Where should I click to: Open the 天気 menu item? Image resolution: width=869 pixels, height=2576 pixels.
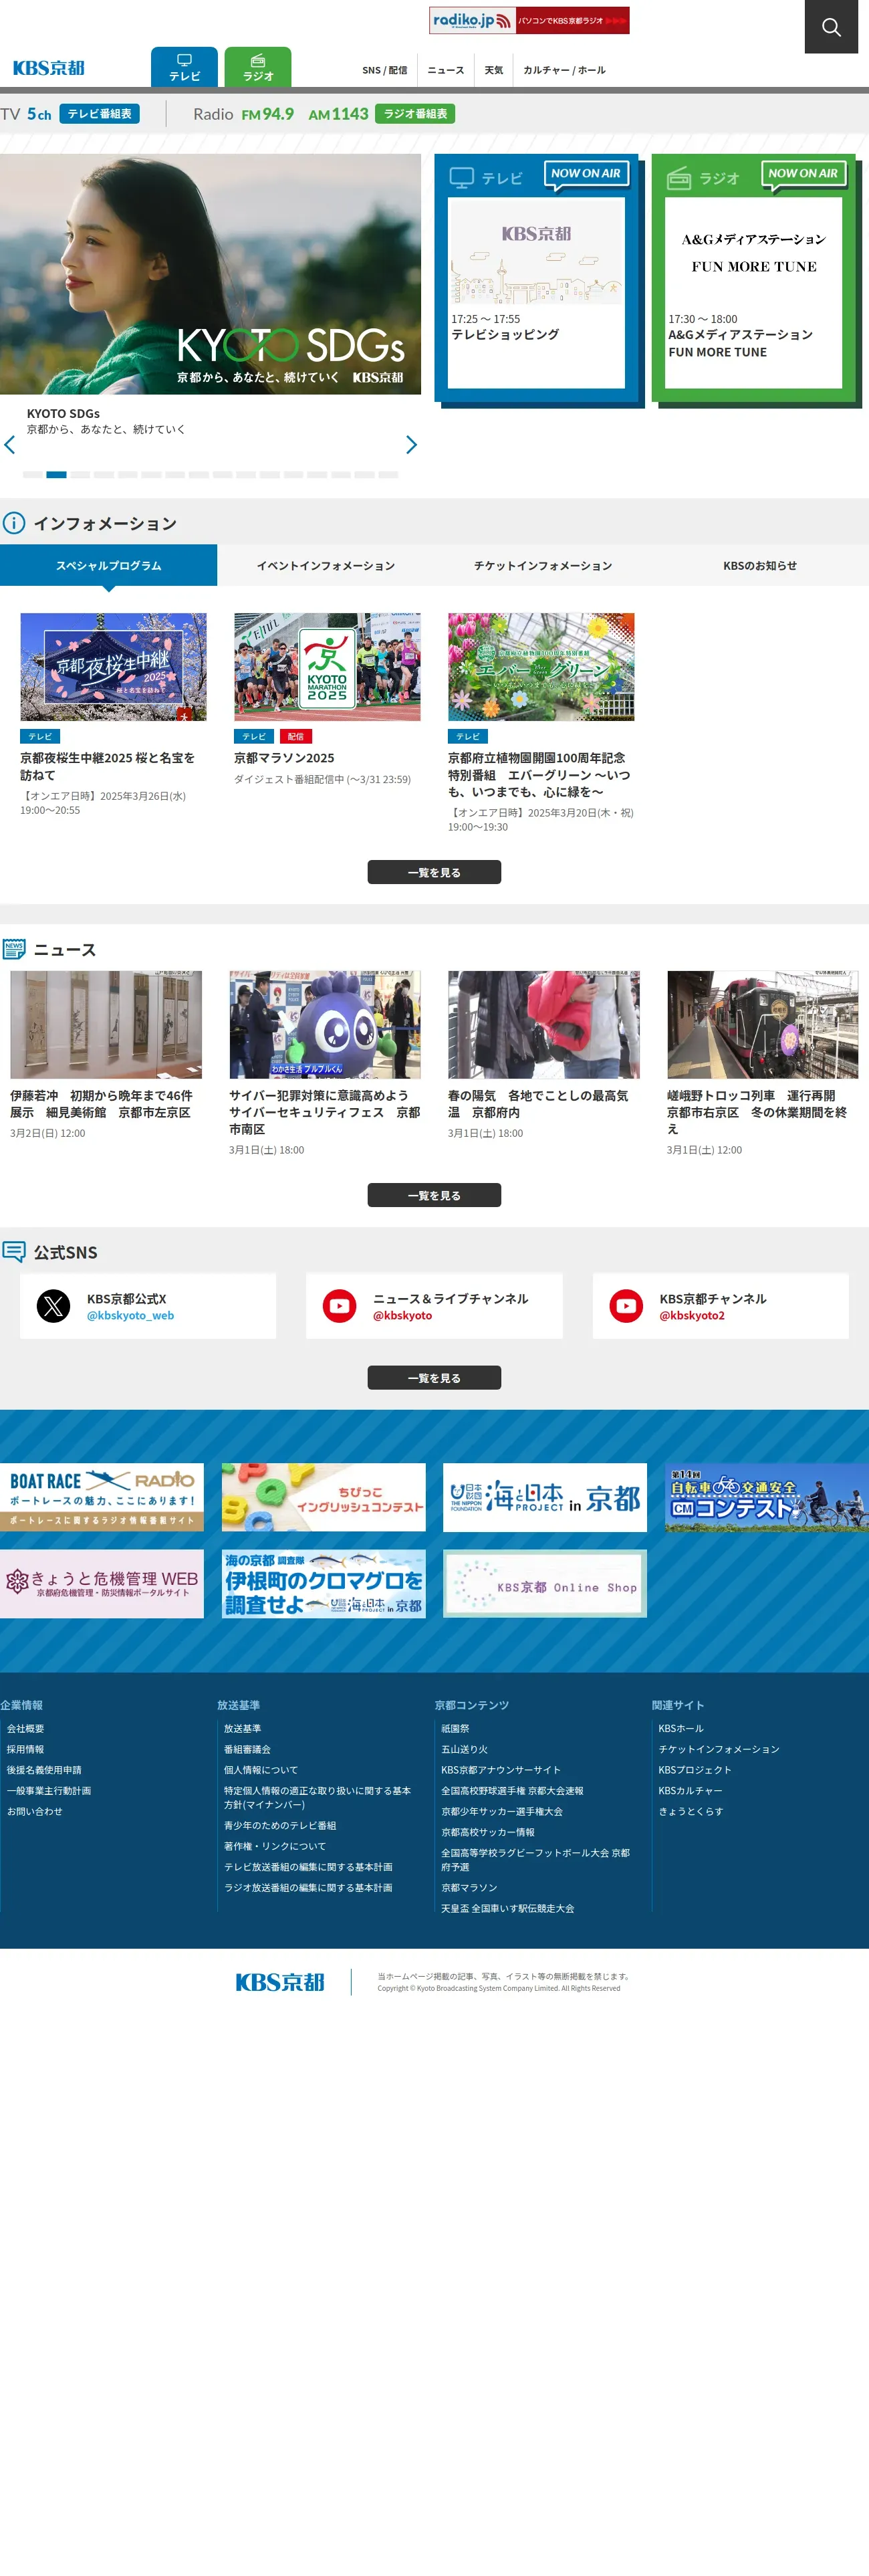[494, 70]
